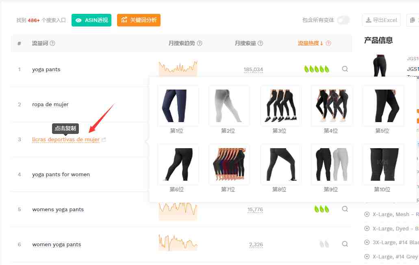The height and width of the screenshot is (265, 419).
Task: Click keyword women yoga pants
Action: click(x=56, y=245)
